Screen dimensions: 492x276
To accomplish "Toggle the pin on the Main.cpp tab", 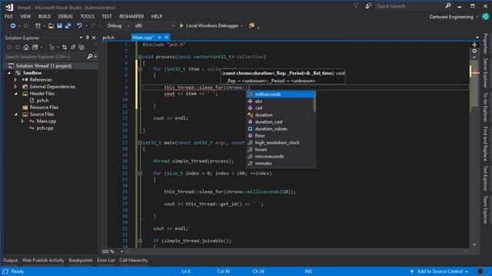I will 159,38.
